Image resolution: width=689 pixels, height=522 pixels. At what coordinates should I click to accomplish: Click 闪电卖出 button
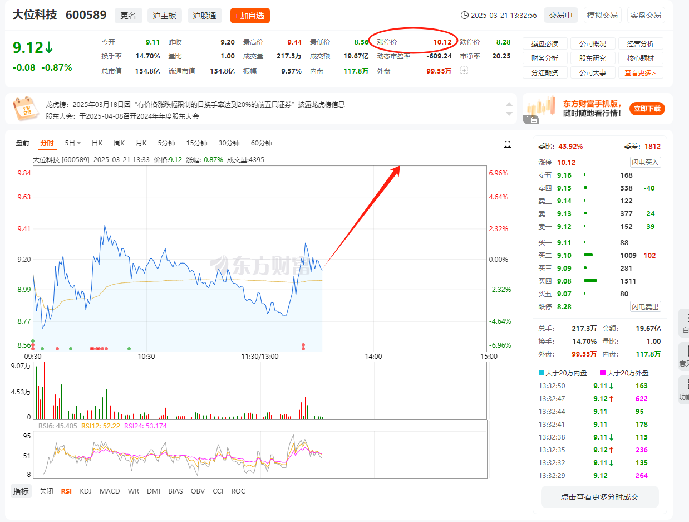[x=646, y=306]
